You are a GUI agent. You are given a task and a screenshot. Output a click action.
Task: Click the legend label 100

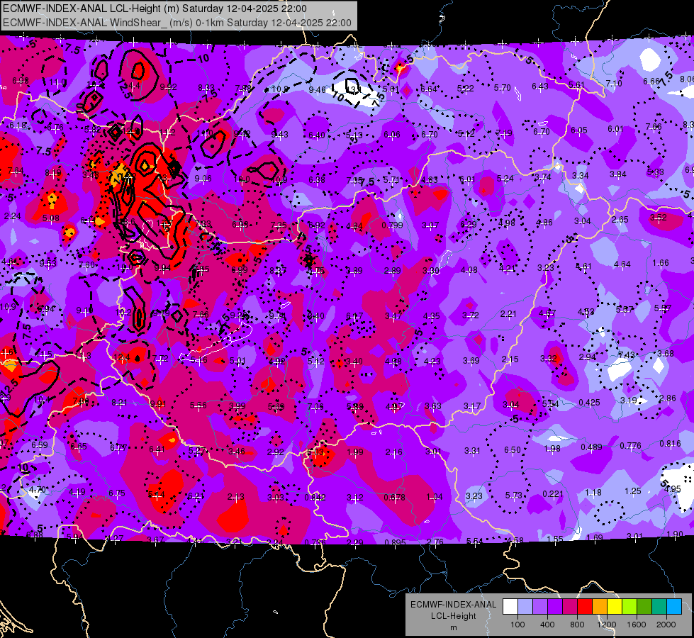pos(517,625)
